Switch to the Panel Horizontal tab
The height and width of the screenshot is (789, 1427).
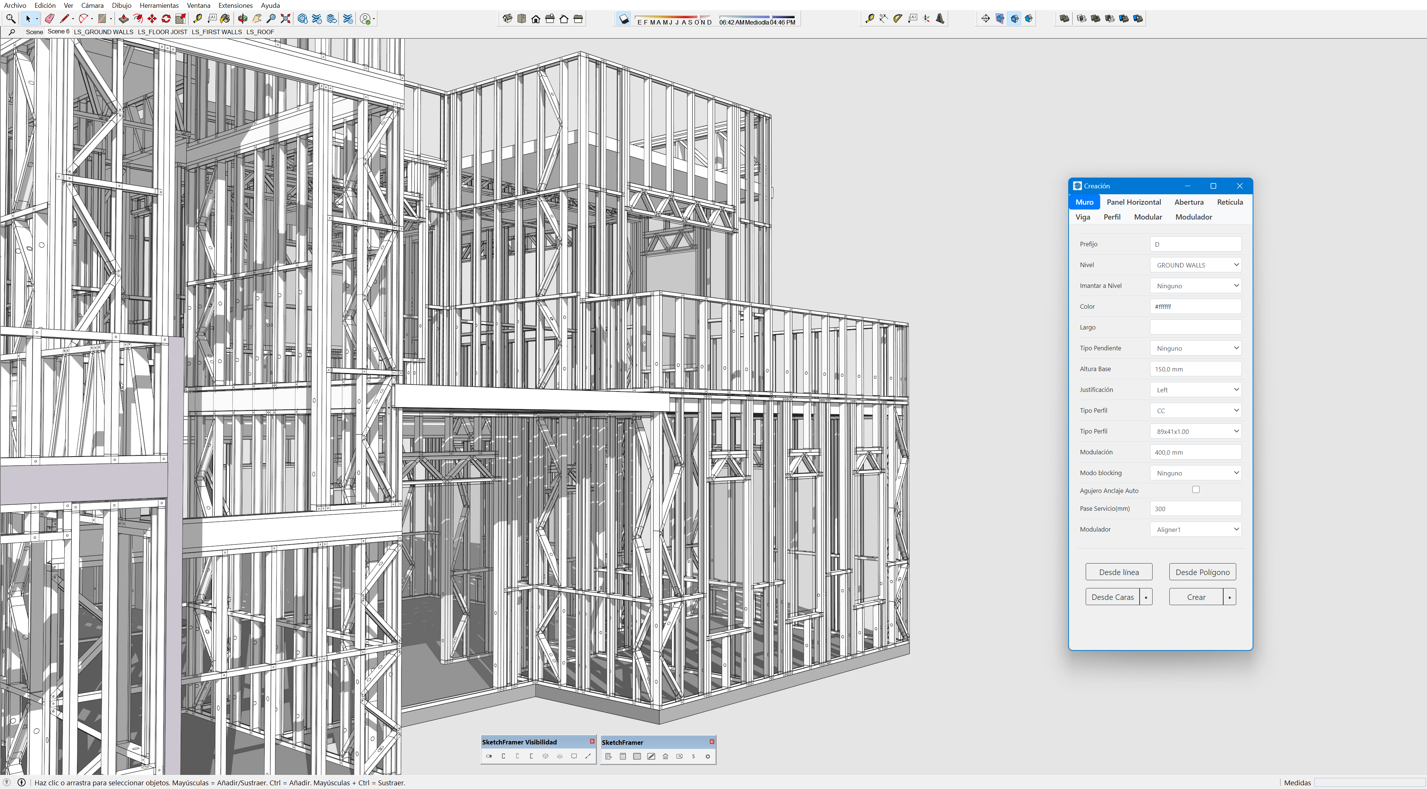[x=1133, y=202]
